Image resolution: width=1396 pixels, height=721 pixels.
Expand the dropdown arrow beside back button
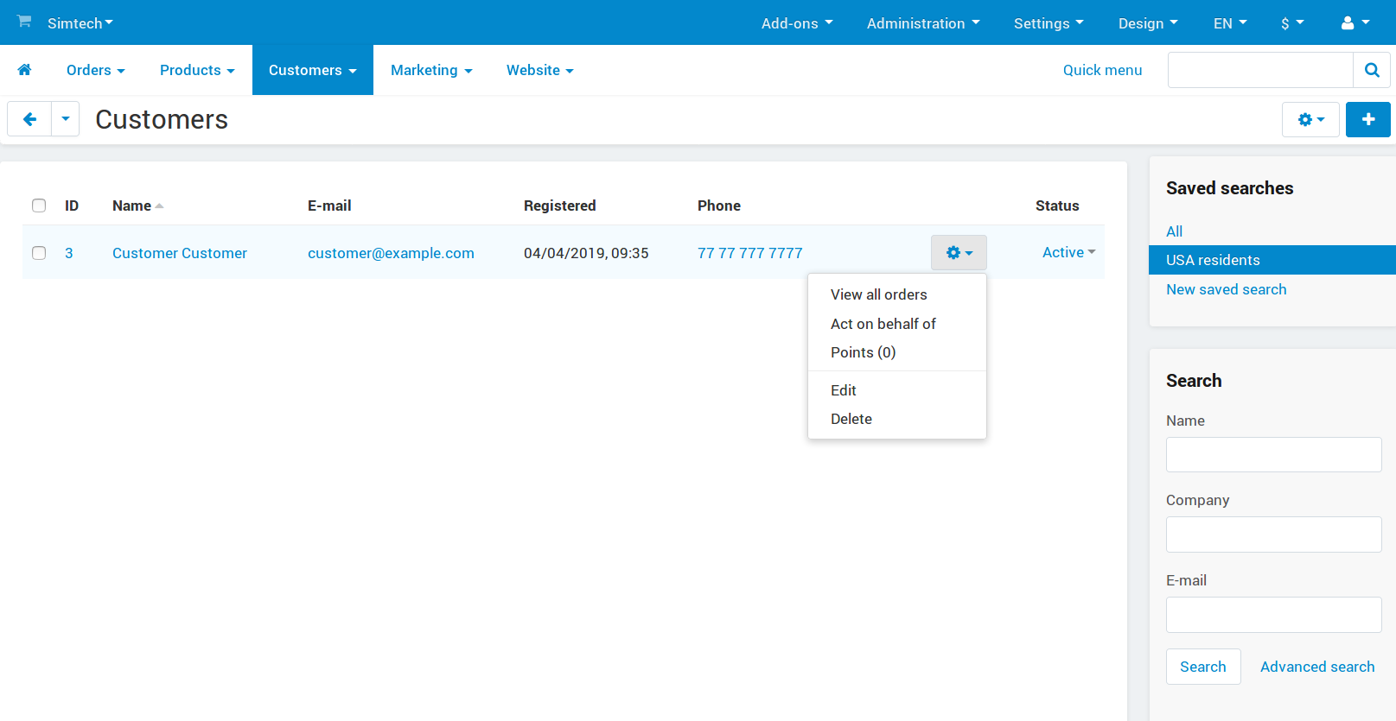(66, 119)
